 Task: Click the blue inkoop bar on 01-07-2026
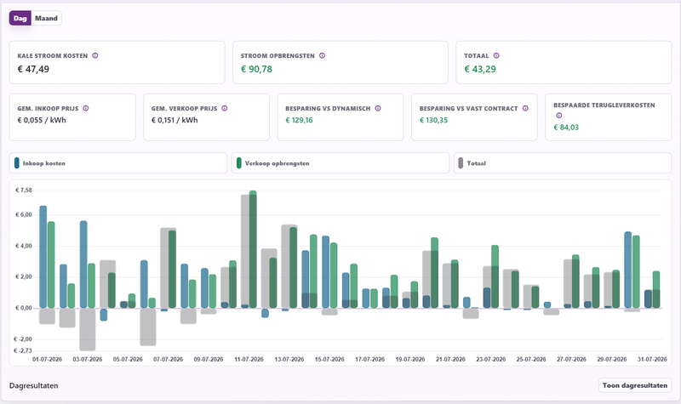[43, 257]
